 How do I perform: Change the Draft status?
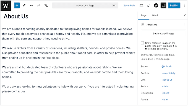coord(167,67)
